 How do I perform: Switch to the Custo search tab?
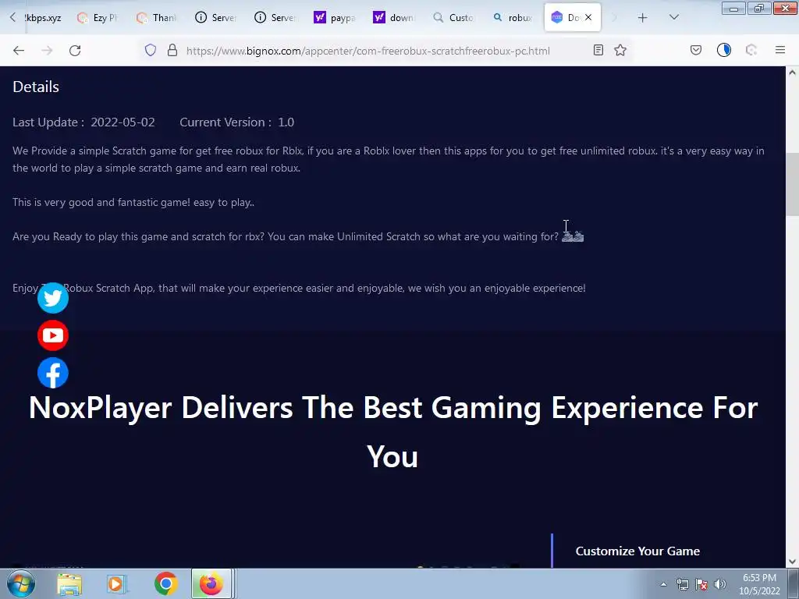click(x=453, y=18)
